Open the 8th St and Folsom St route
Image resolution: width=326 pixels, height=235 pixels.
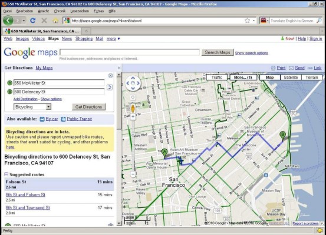[x=25, y=194]
